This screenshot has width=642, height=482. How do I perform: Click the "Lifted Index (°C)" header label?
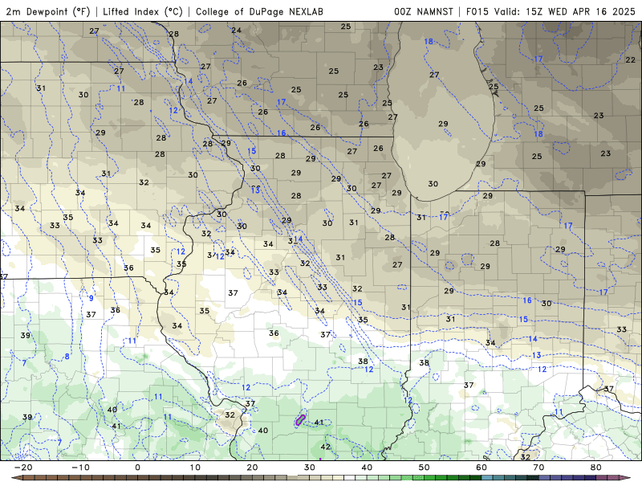[x=143, y=11]
